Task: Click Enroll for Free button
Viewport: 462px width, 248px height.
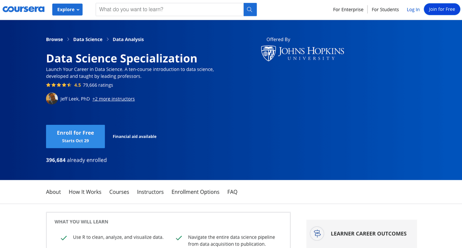Action: [75, 136]
